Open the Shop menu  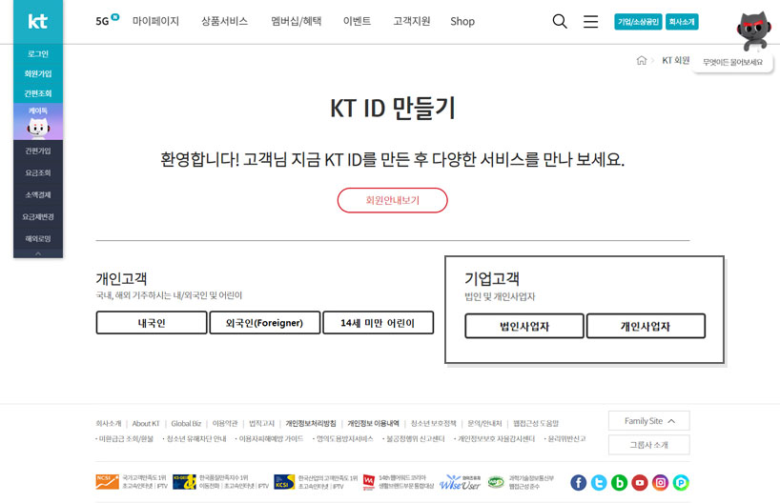[x=462, y=21]
